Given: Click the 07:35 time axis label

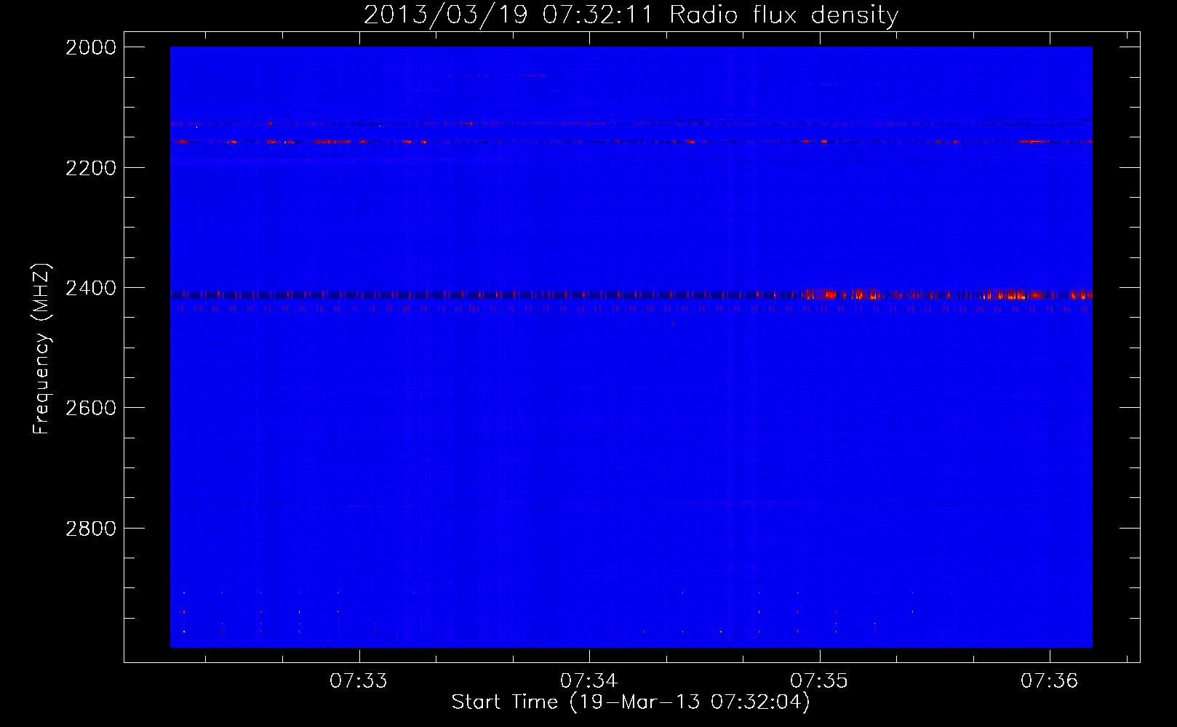Looking at the screenshot, I should click(x=819, y=681).
